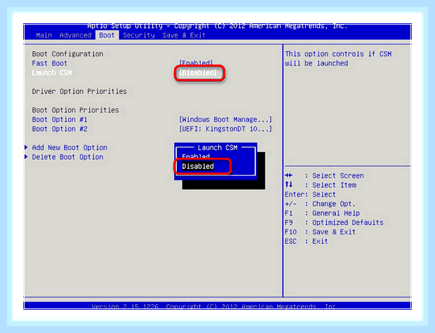Open Windows Boot Manager boot option value

(225, 120)
